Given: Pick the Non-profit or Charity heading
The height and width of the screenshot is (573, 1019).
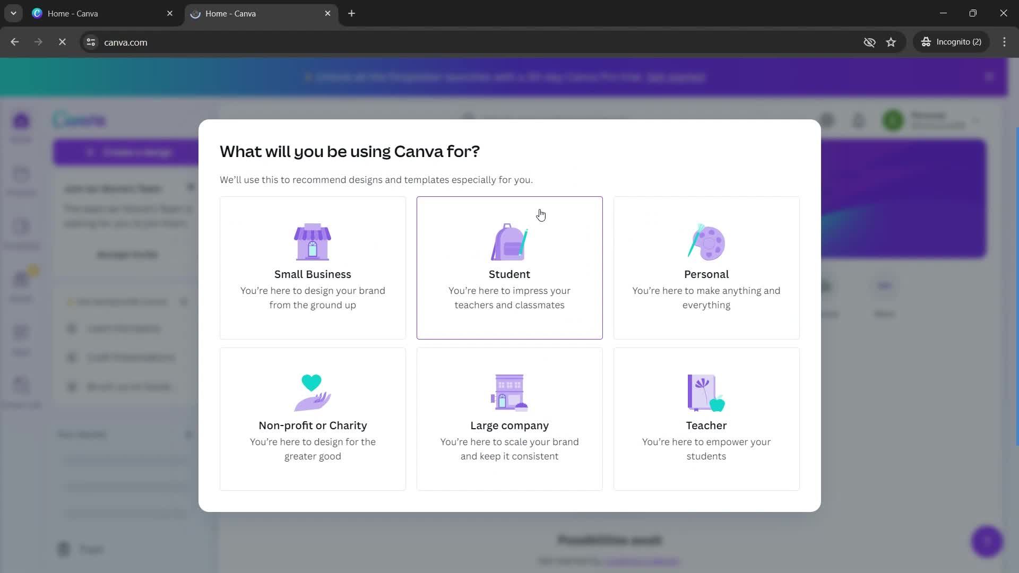Looking at the screenshot, I should pos(313,426).
